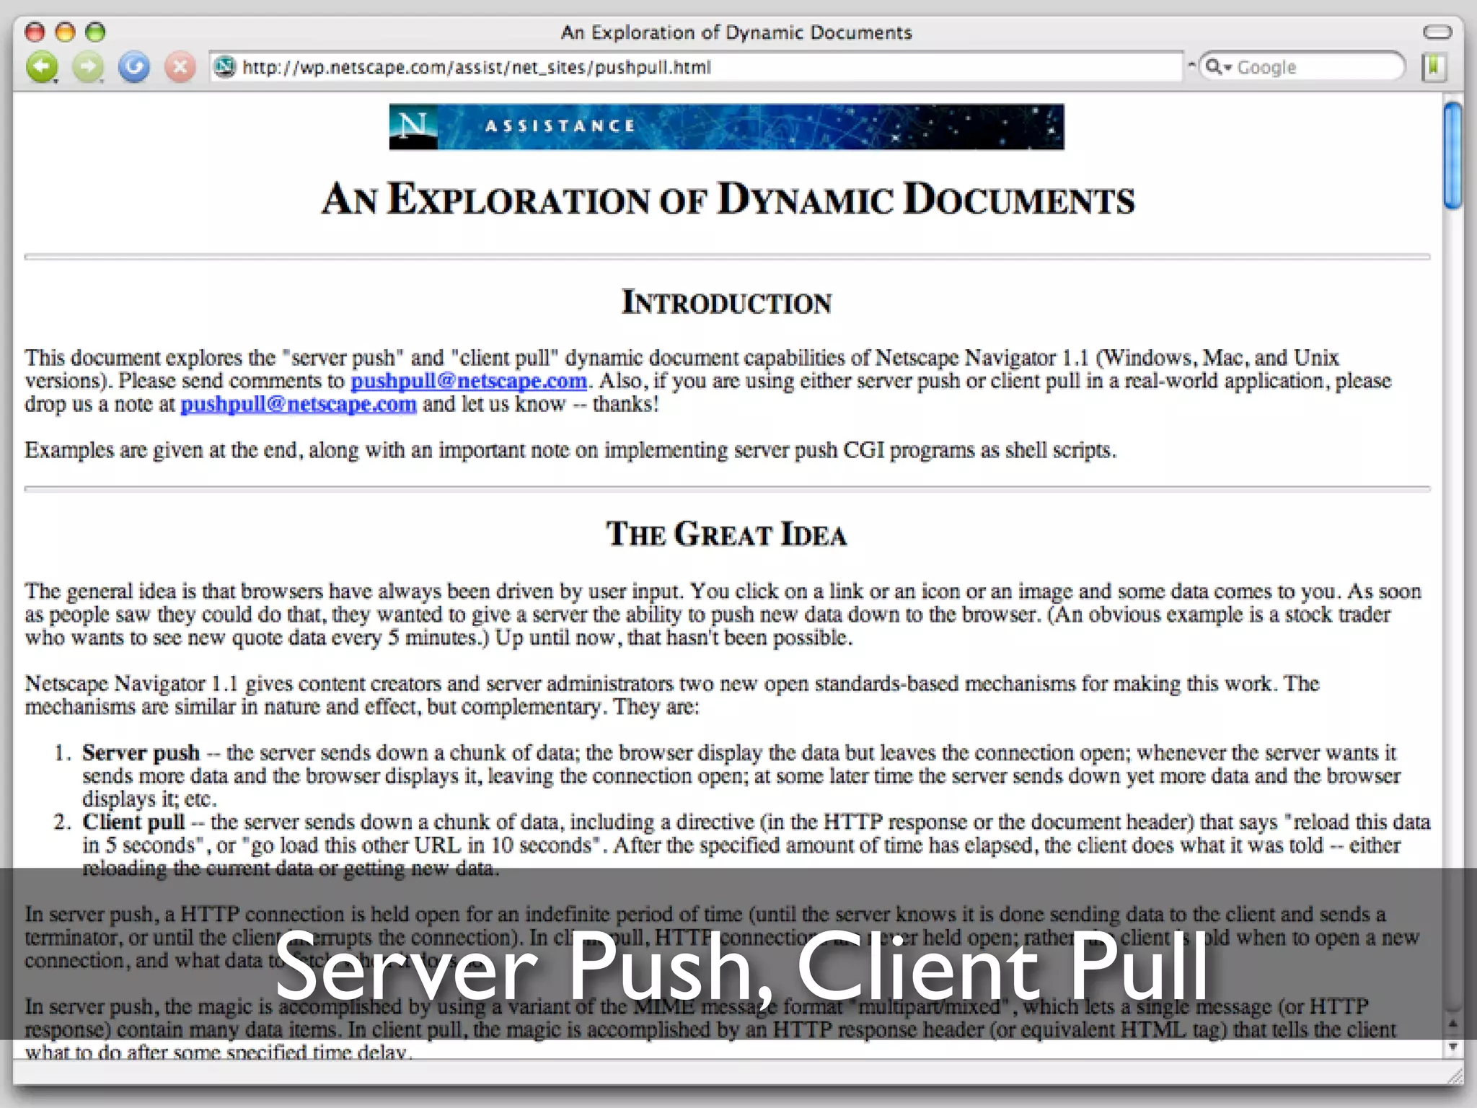The image size is (1477, 1108).
Task: Click the green zoom window button
Action: click(95, 32)
